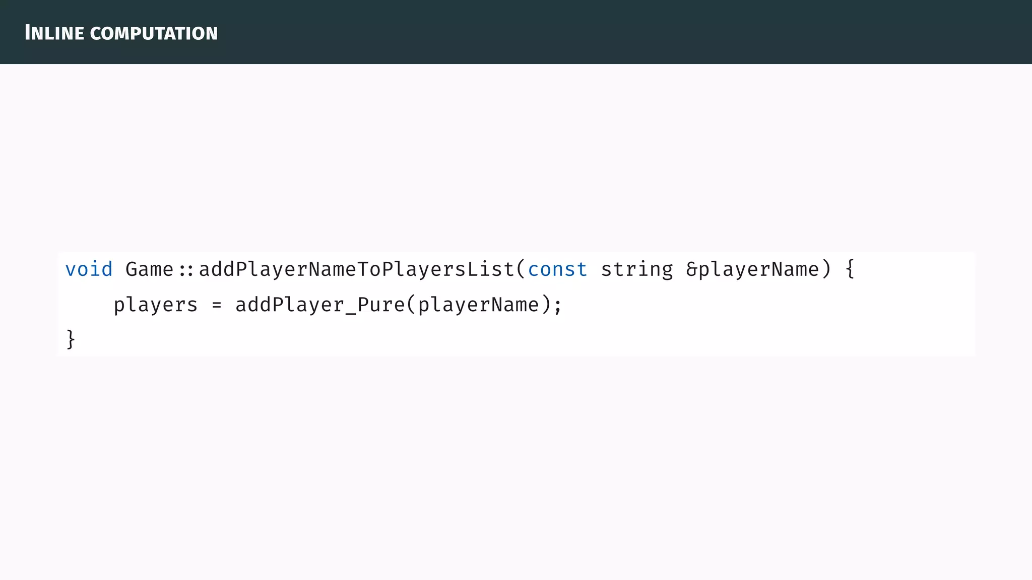The width and height of the screenshot is (1032, 580).
Task: Click the '&playerName' parameter
Action: tap(753, 269)
